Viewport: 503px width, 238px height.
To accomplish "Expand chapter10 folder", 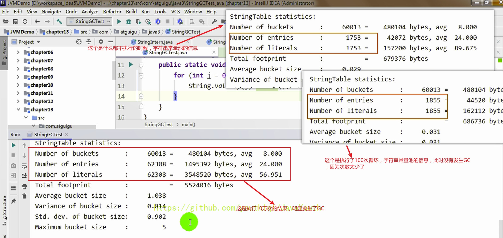I will 18,85.
